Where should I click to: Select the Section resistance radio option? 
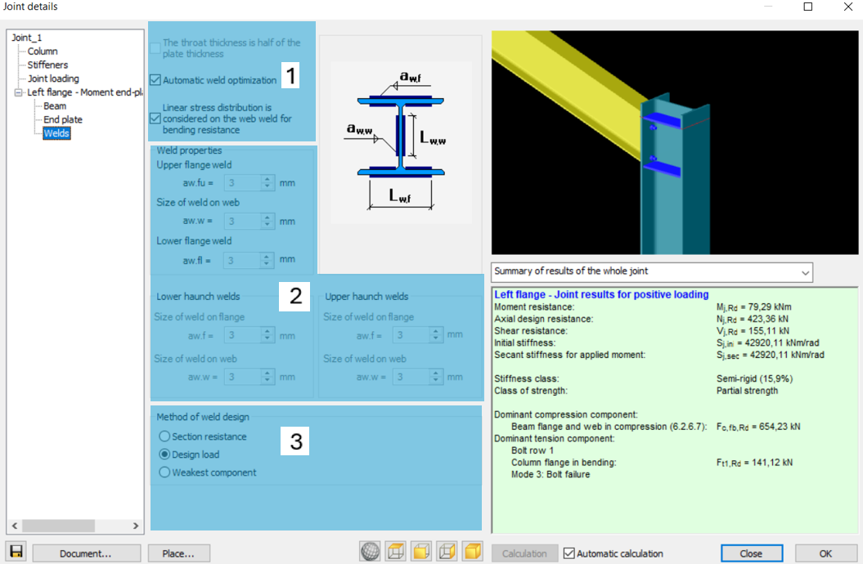[x=164, y=436]
